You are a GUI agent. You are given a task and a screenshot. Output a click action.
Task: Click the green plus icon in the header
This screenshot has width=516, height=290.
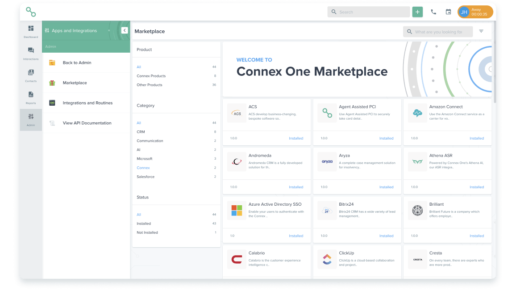417,12
